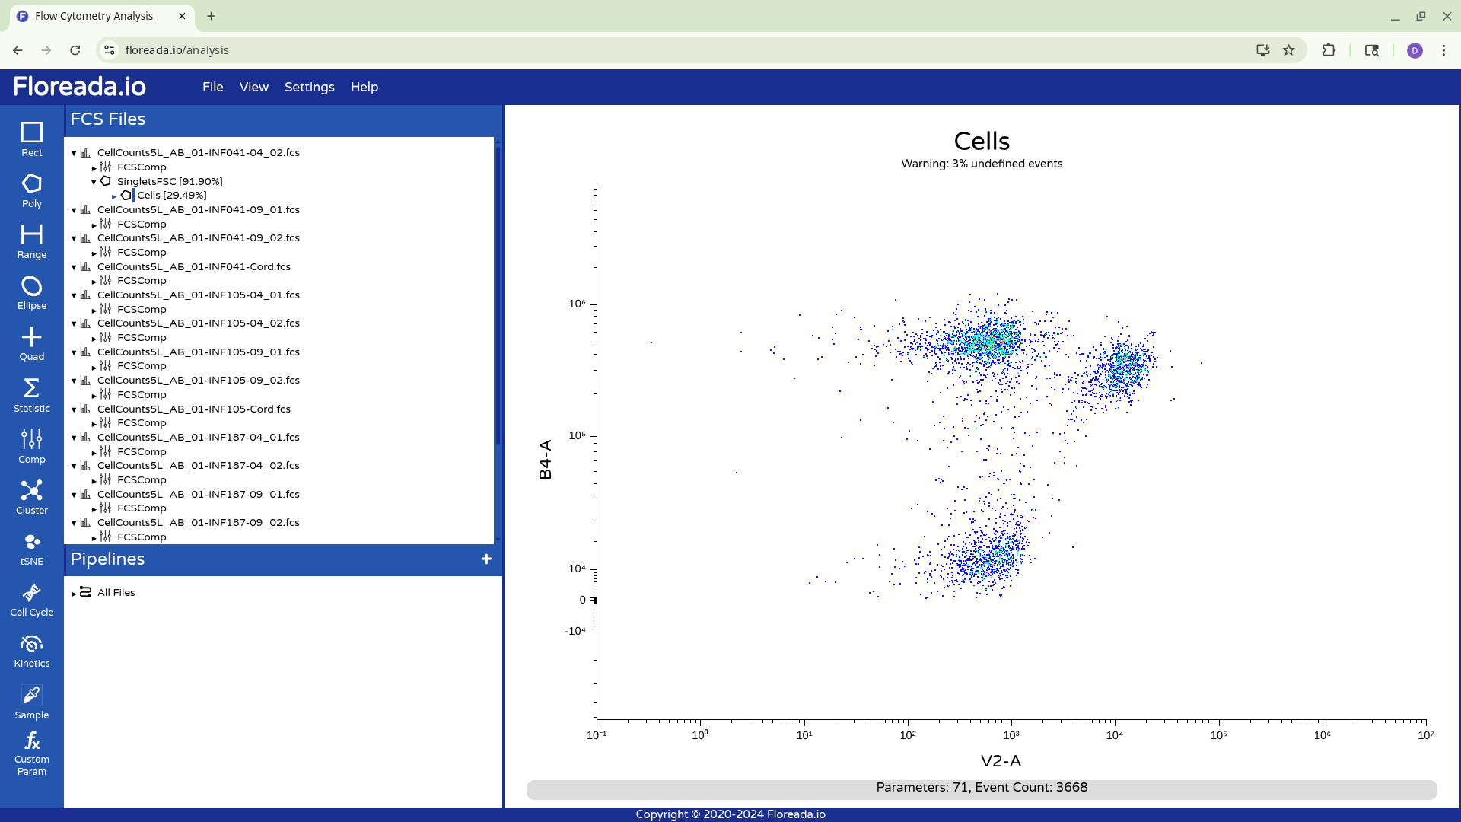1461x822 pixels.
Task: Open the File menu
Action: click(212, 87)
